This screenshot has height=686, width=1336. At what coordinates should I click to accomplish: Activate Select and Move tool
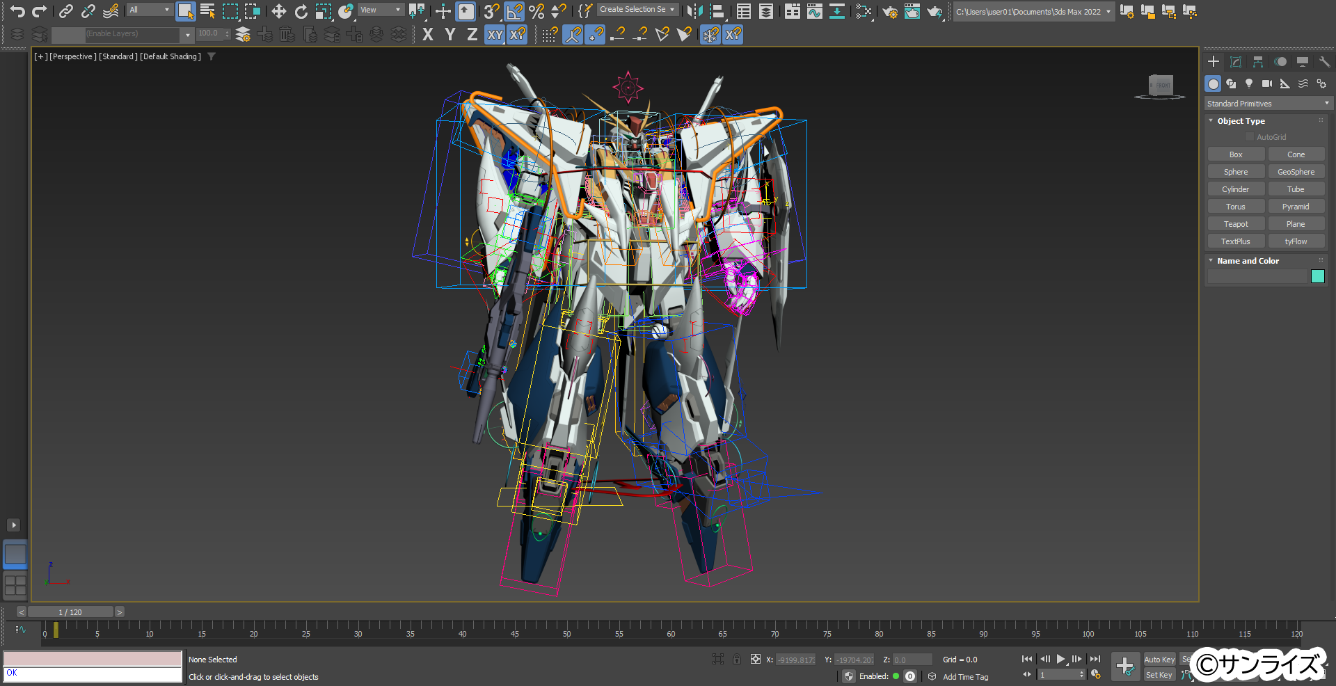click(278, 11)
